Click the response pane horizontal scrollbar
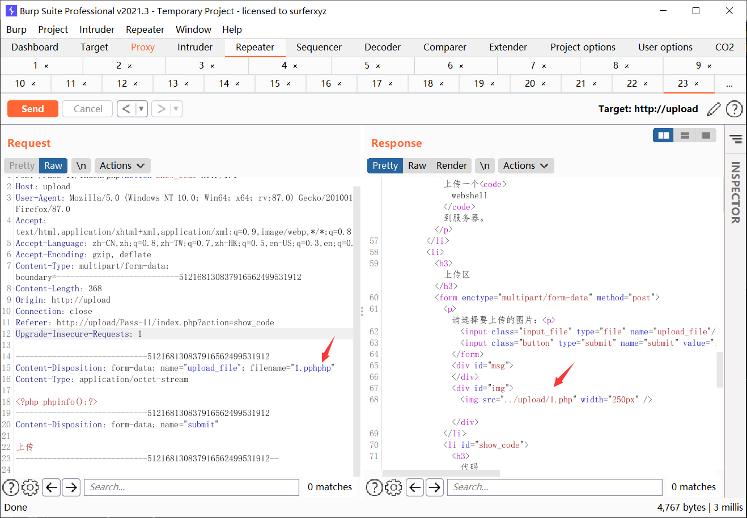The height and width of the screenshot is (518, 747). pyautogui.click(x=441, y=473)
